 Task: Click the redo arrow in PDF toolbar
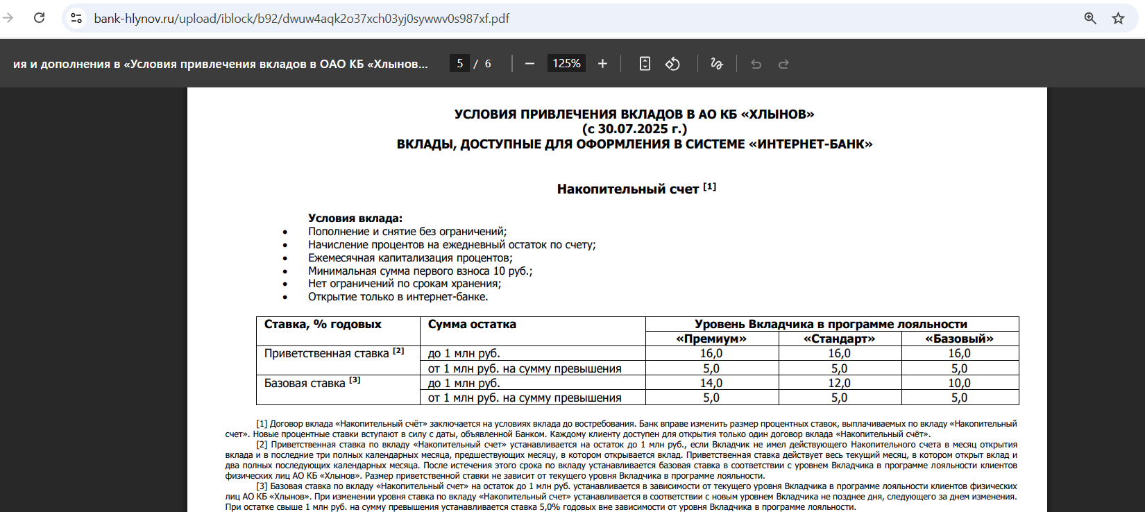coord(783,64)
